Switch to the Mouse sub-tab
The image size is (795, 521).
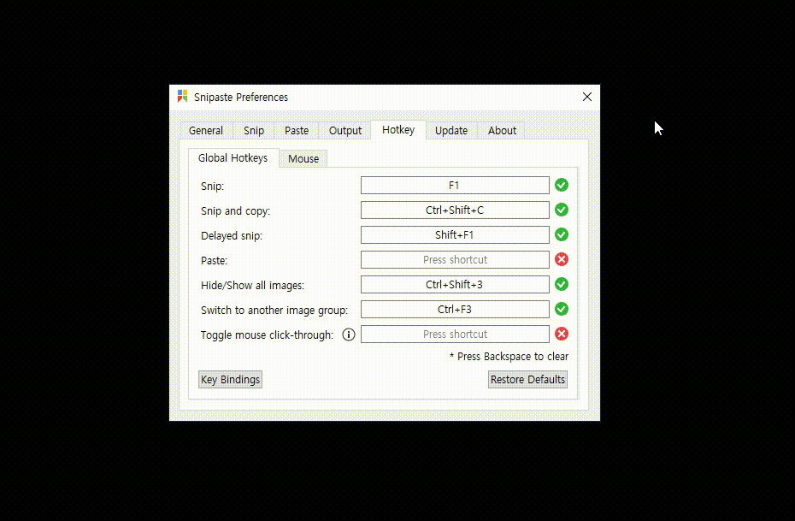pyautogui.click(x=303, y=159)
